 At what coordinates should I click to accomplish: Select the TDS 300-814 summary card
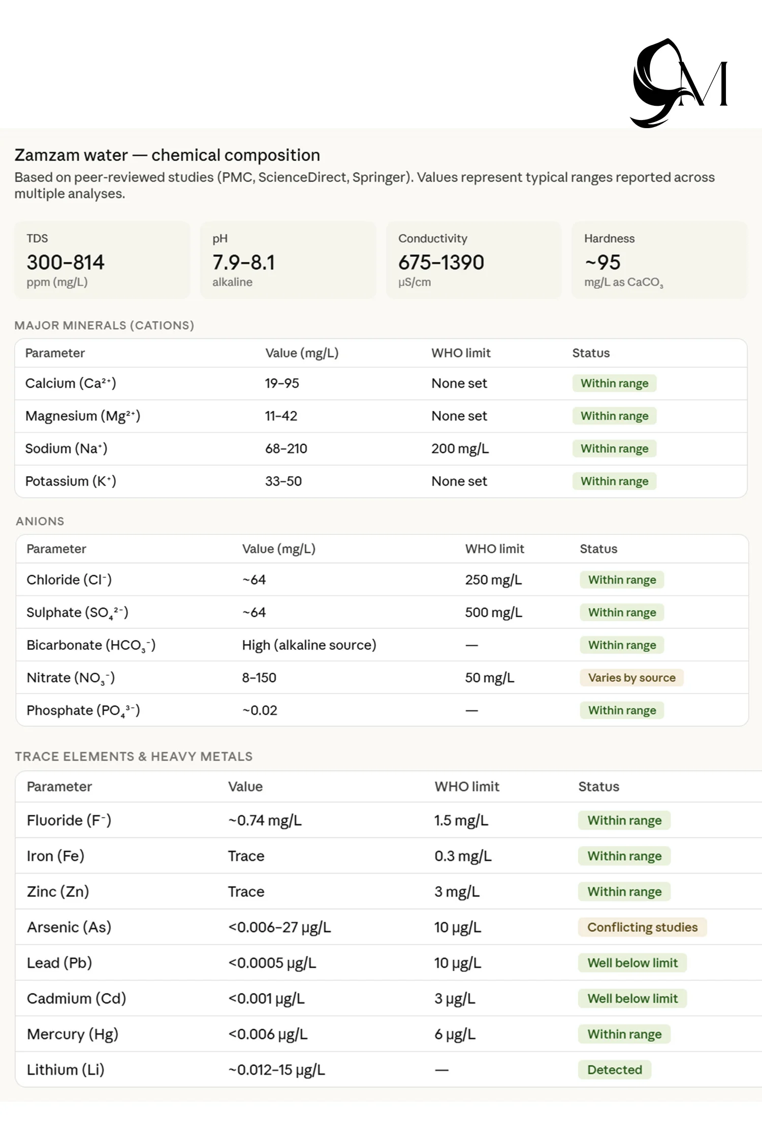pyautogui.click(x=102, y=260)
